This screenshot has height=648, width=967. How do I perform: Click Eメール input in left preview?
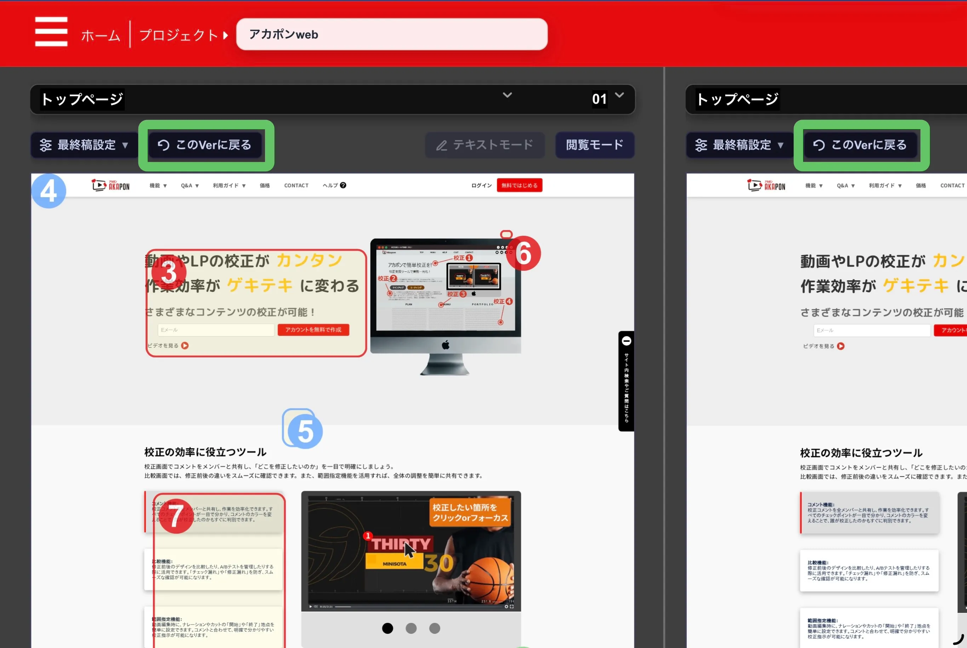coord(216,330)
